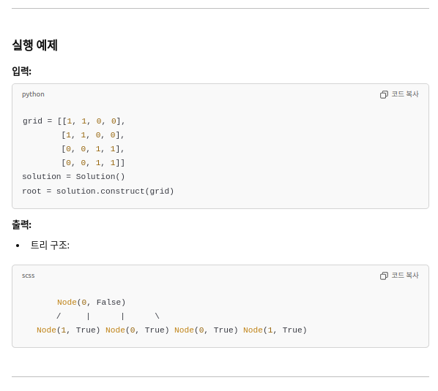Viewport: 438px width, 391px height.
Task: Click the '트리 구조:' bullet text
Action: (50, 246)
